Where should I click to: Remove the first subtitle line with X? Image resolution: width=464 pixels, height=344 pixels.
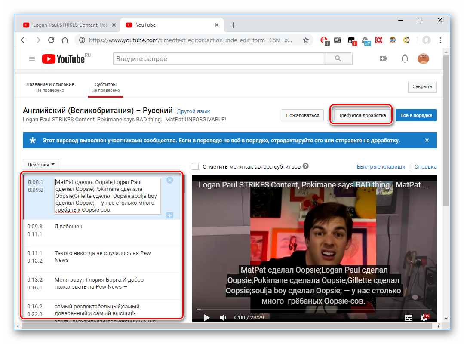170,180
